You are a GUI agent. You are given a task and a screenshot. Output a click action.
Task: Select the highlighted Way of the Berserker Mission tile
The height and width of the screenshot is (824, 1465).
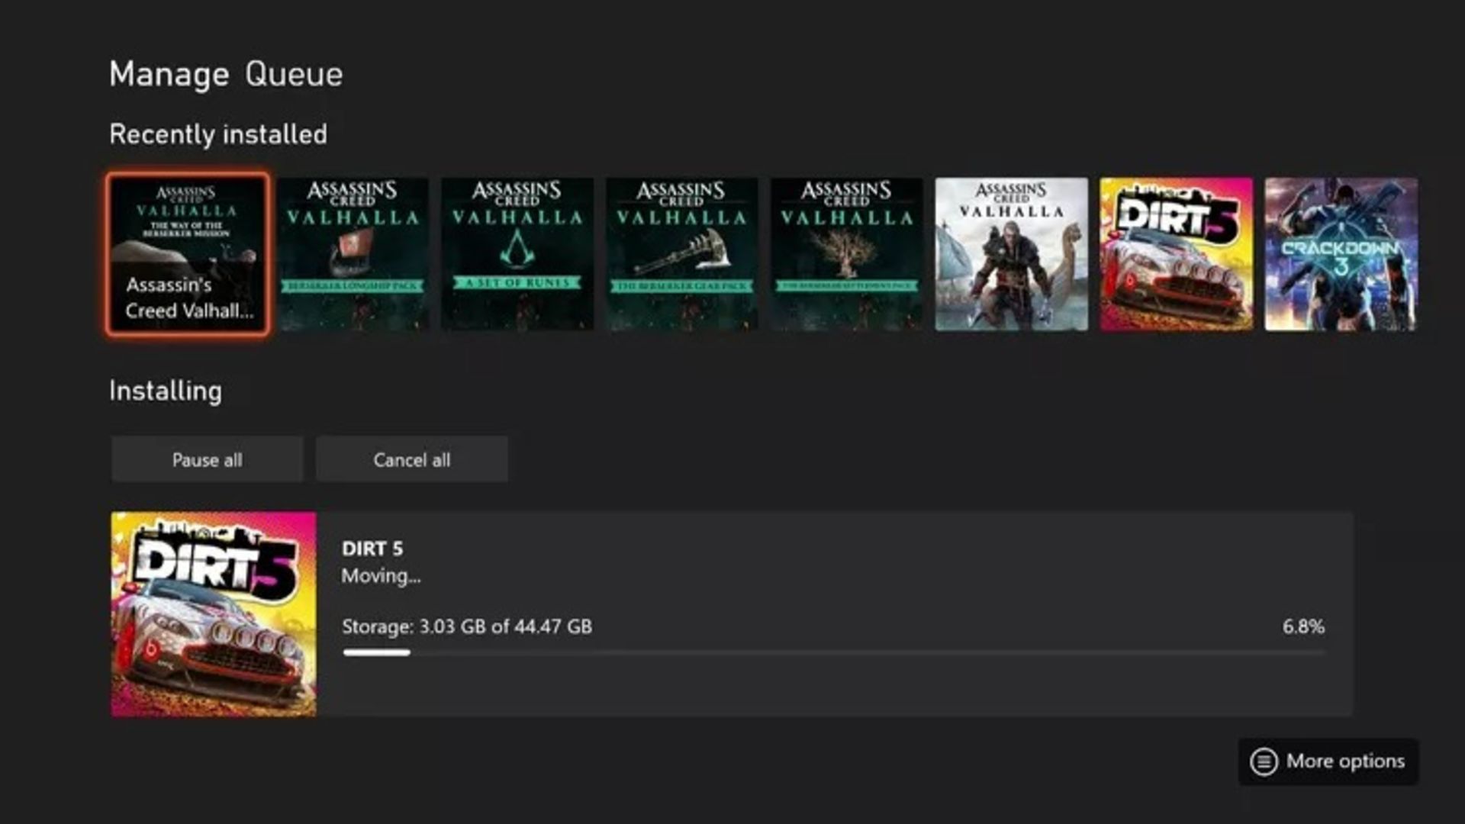(188, 254)
